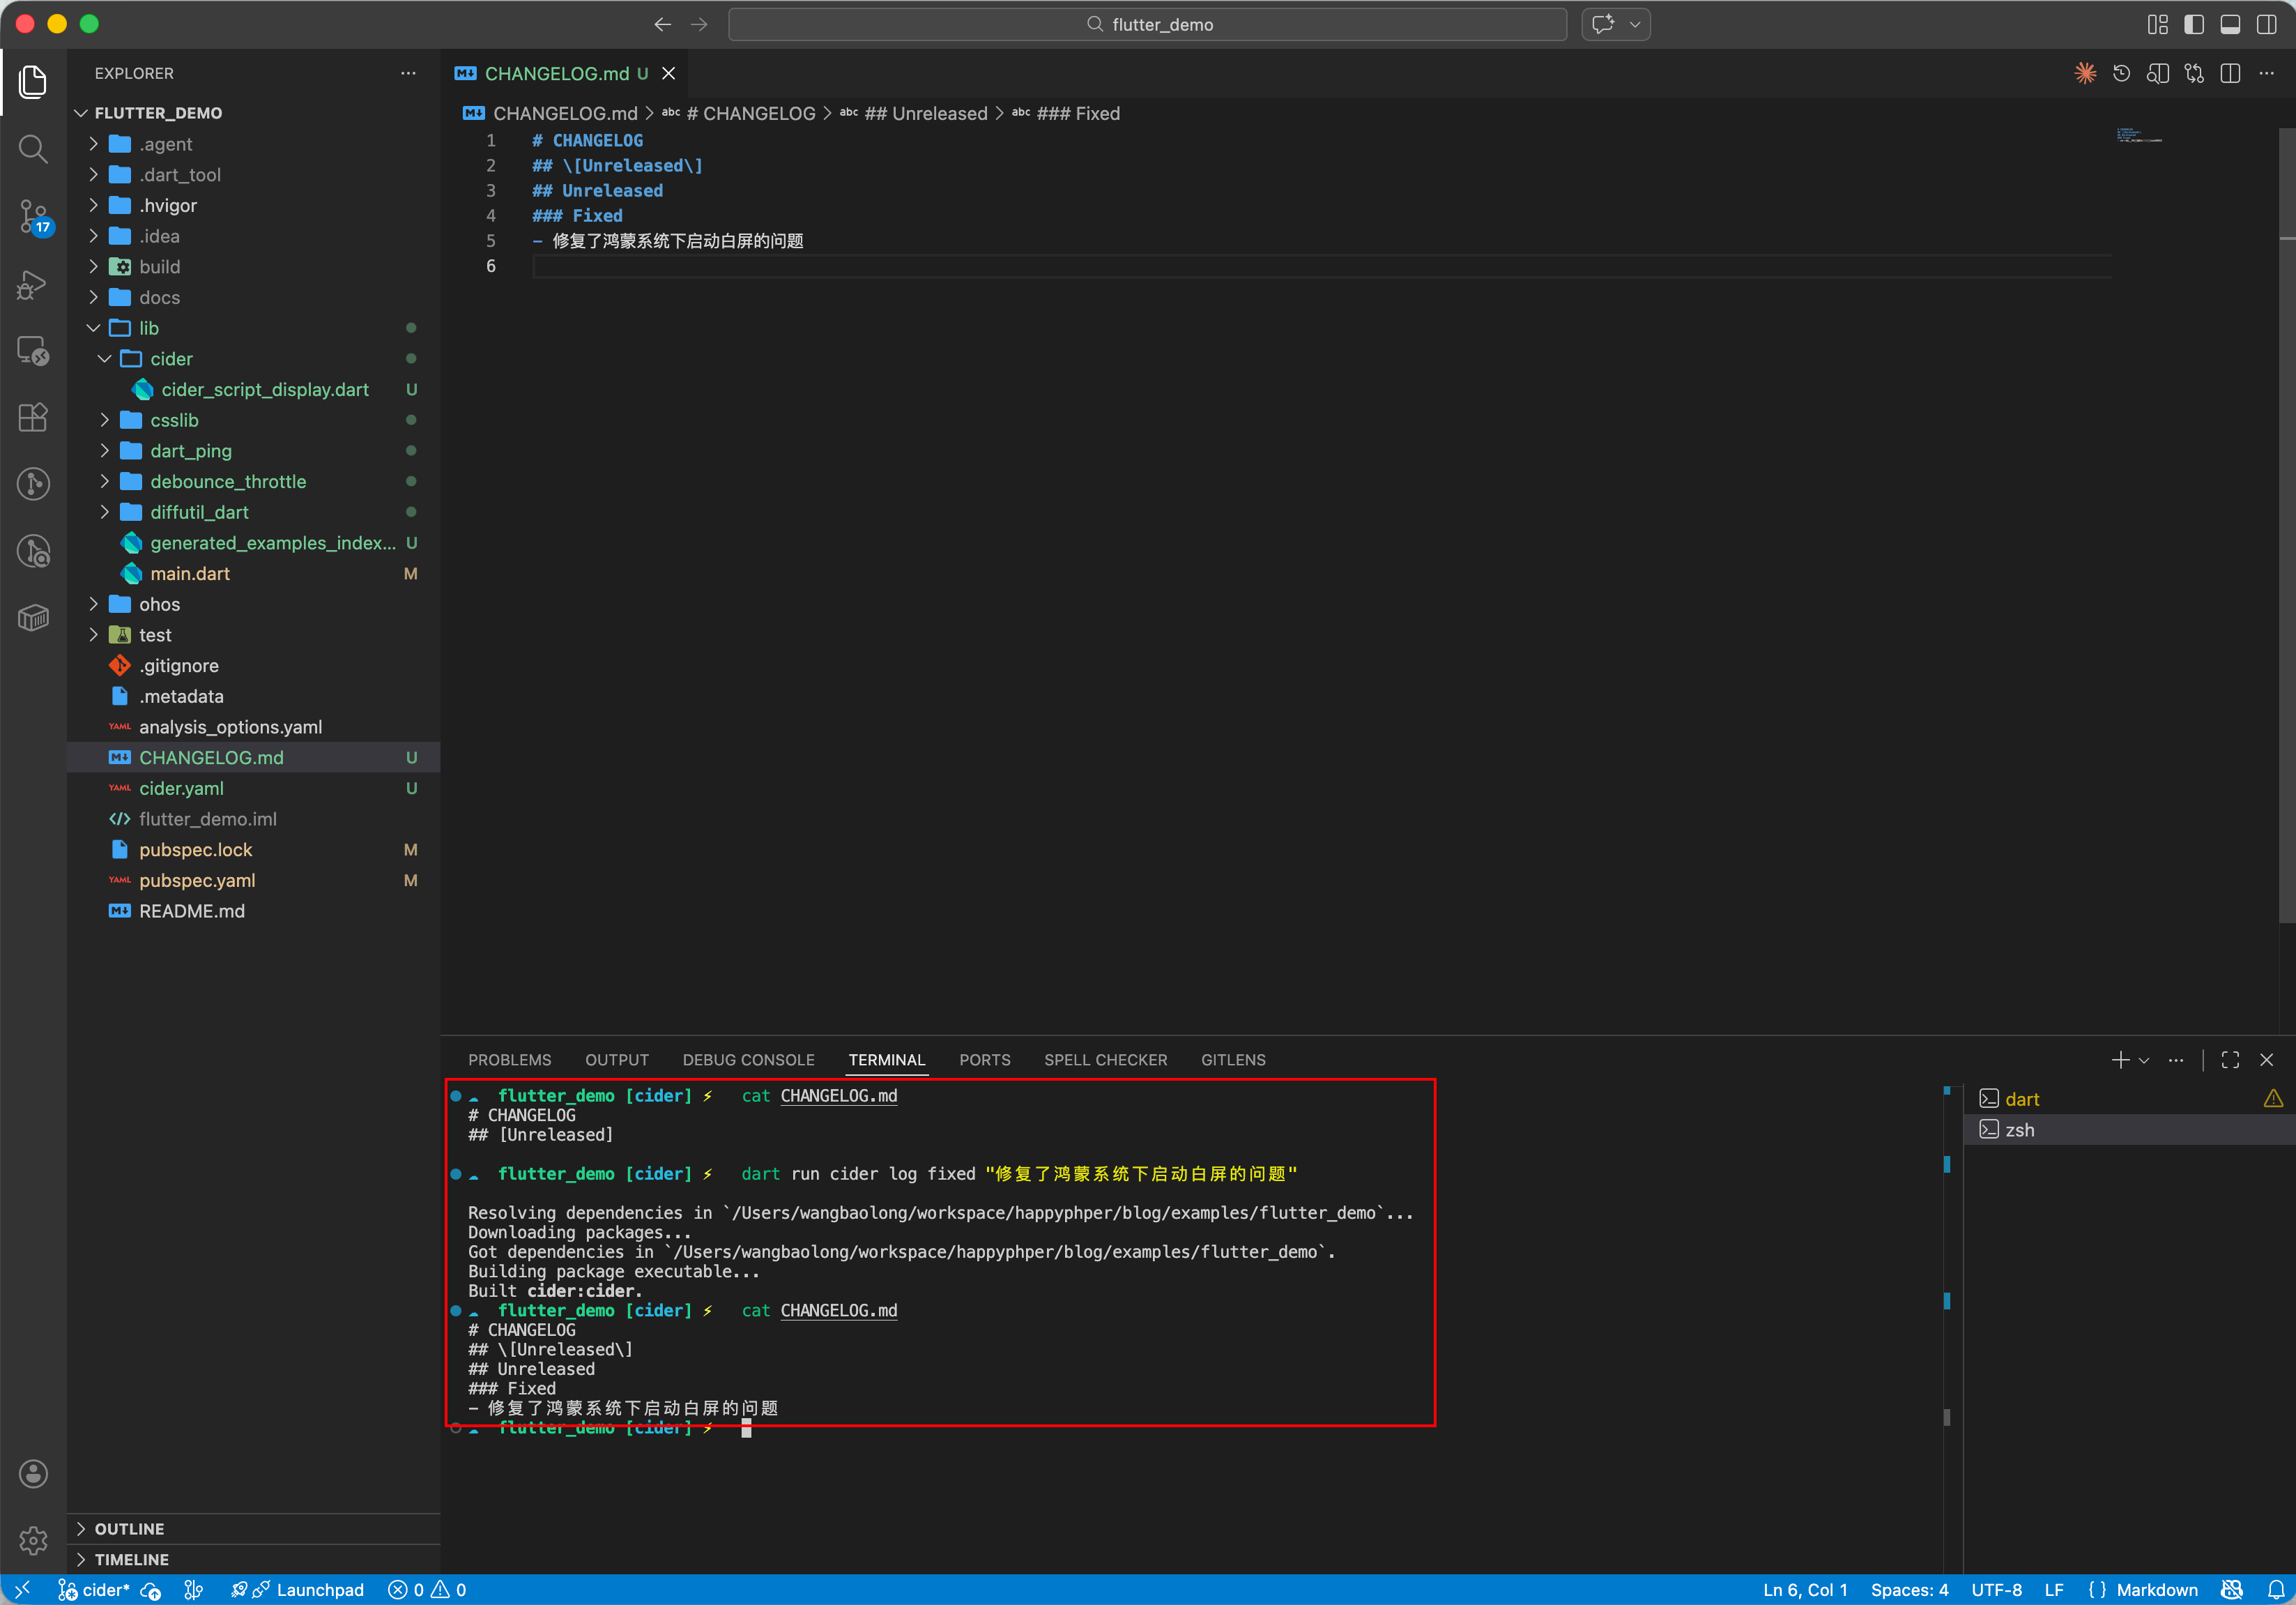Image resolution: width=2296 pixels, height=1605 pixels.
Task: Expand the OUTLINE section
Action: (129, 1528)
